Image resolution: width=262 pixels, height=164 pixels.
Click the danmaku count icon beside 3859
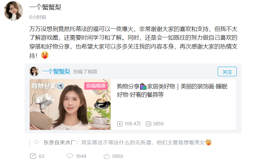click(148, 124)
